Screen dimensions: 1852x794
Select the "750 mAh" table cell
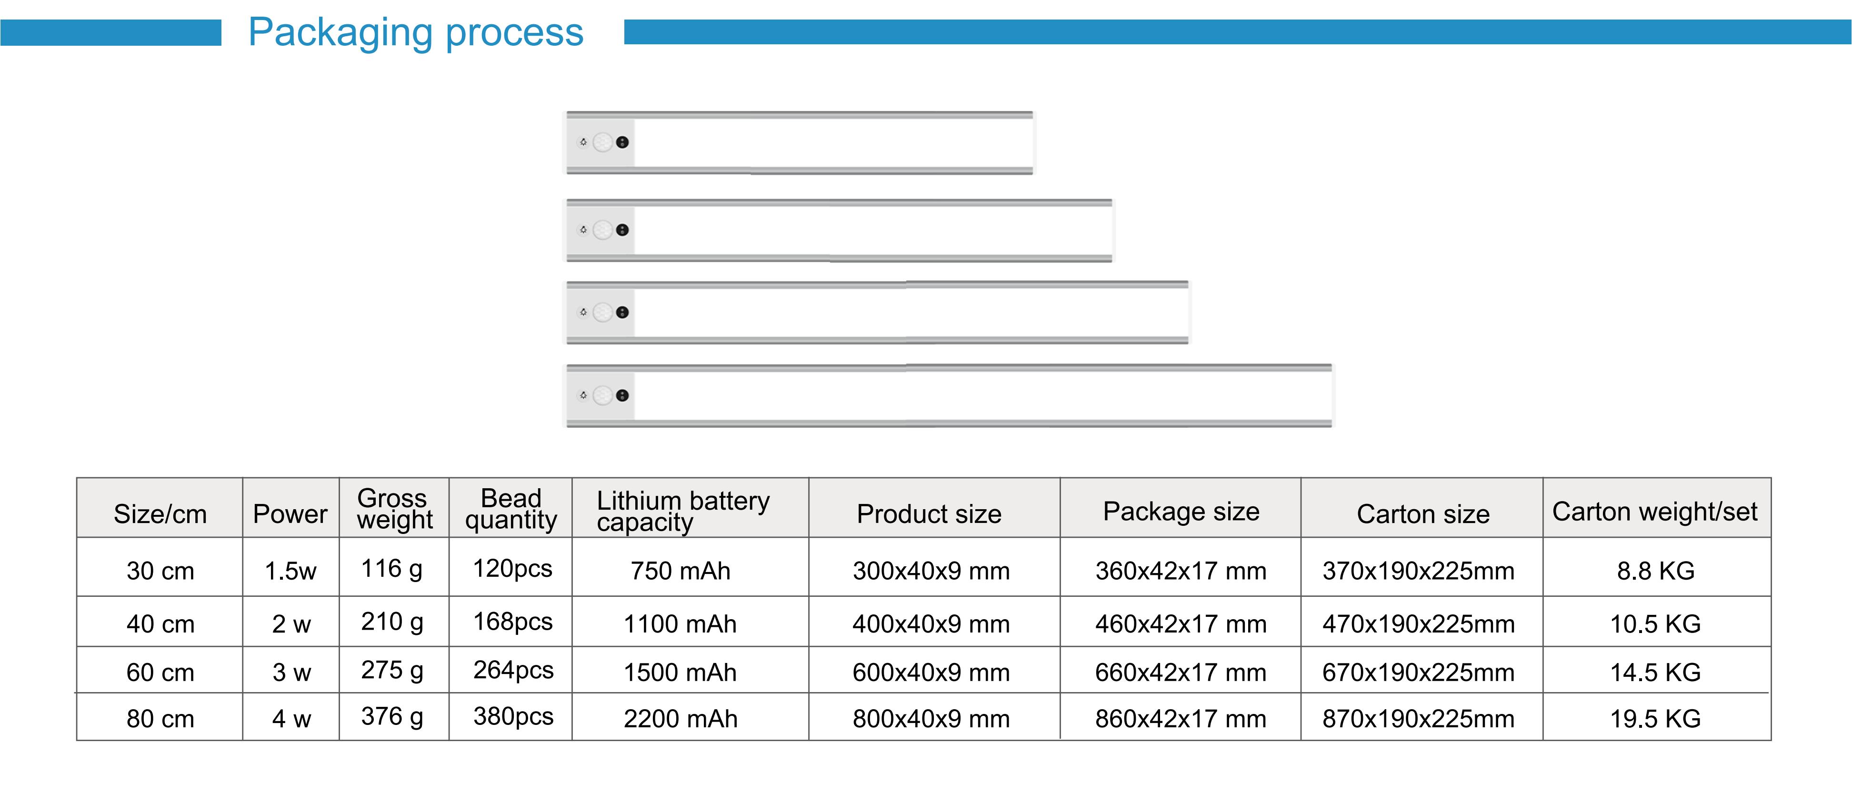coord(680,571)
